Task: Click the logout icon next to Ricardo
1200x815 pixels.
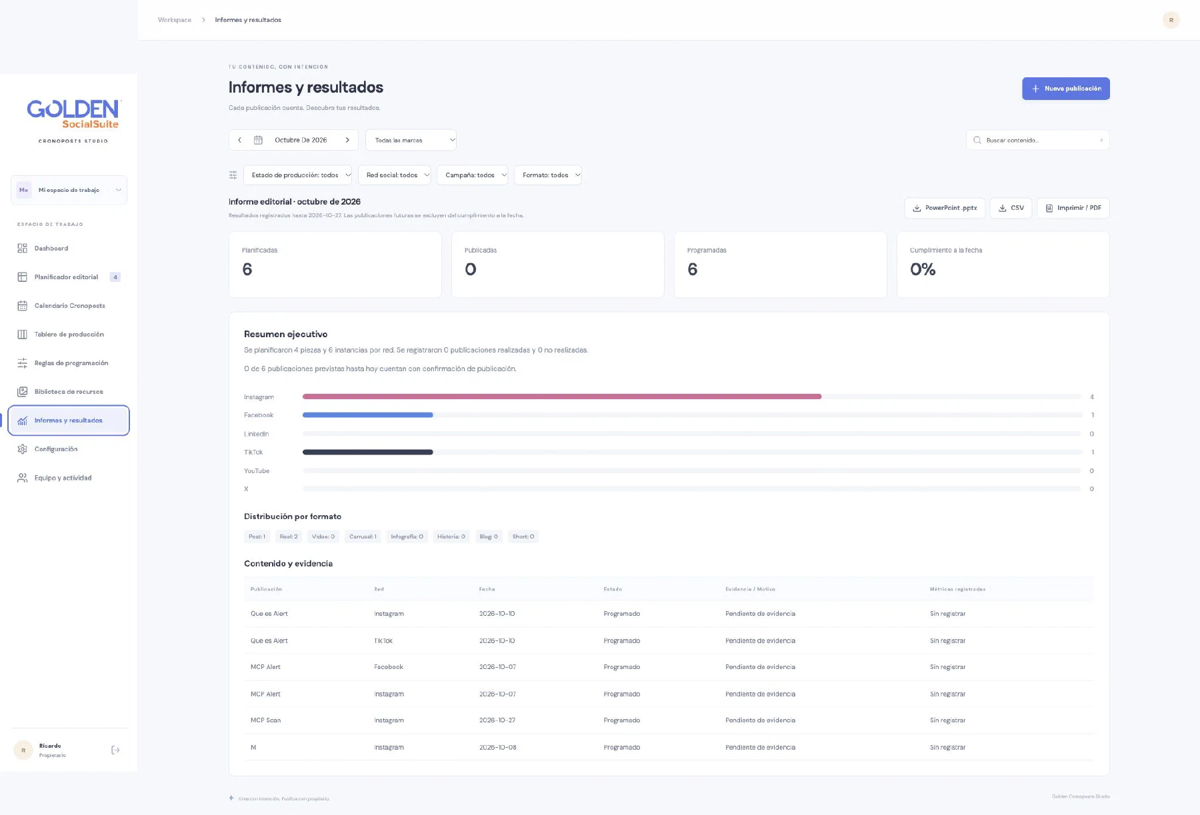Action: [x=115, y=750]
